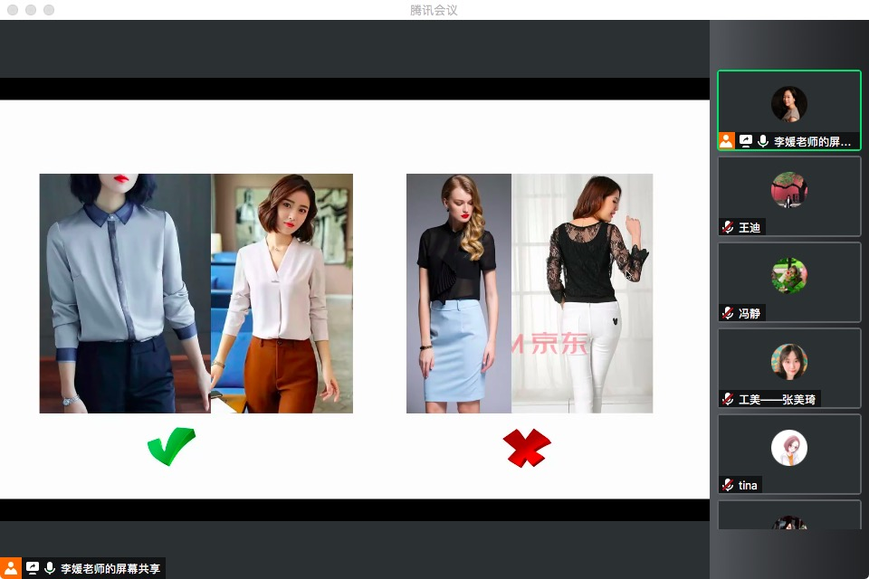Select 张美琦's participant avatar
Viewport: 869px width, 579px height.
(788, 362)
